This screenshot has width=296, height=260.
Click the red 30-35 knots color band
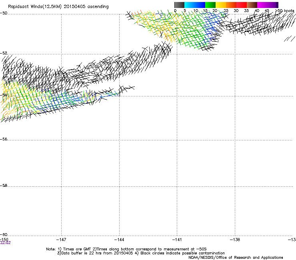[242, 5]
